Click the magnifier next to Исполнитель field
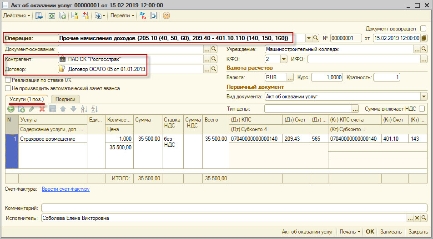This screenshot has width=433, height=239. coord(424,218)
